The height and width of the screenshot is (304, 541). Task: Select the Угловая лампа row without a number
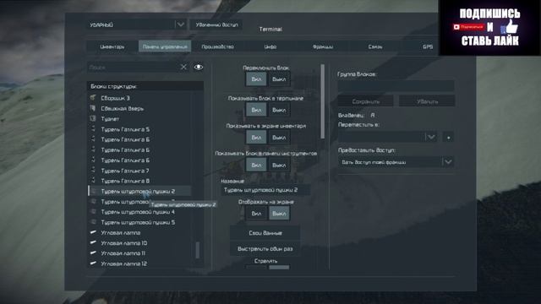(x=139, y=233)
